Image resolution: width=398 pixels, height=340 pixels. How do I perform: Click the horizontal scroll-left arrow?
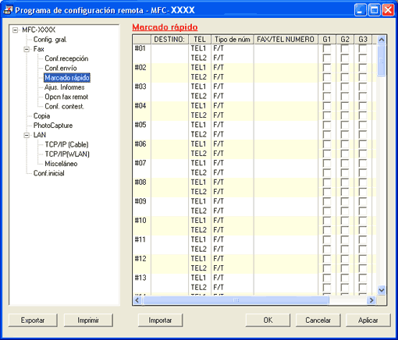pos(137,300)
